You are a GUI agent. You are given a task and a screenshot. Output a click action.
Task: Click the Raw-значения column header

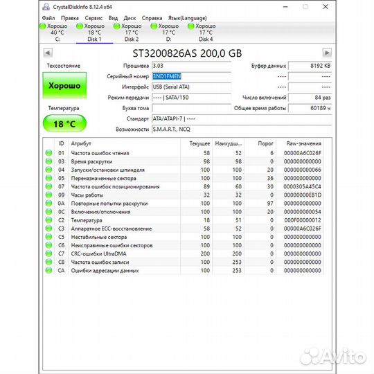pos(300,143)
